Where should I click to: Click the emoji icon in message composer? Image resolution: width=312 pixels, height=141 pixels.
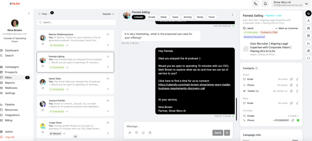pos(143,133)
